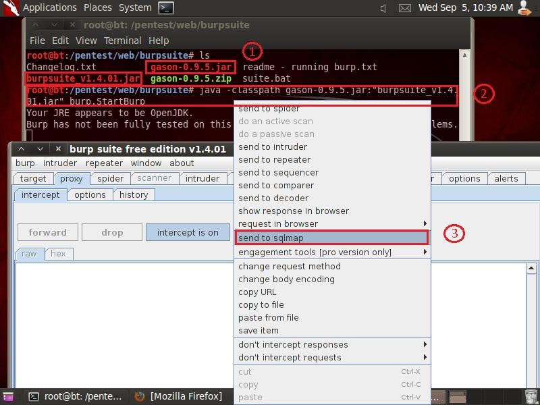Choose copy to file
This screenshot has height=405, width=540.
coord(332,305)
